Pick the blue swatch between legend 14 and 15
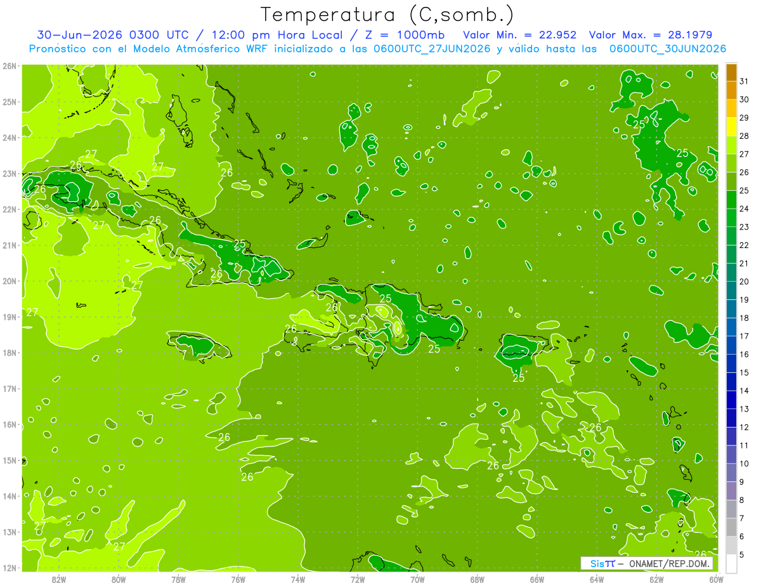The width and height of the screenshot is (761, 588). coord(731,381)
